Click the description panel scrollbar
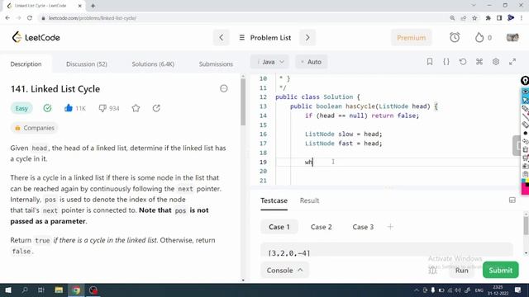Viewport: 529px width, 297px height. coord(243,102)
